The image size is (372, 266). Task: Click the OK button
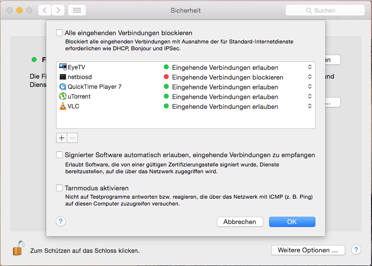click(292, 222)
